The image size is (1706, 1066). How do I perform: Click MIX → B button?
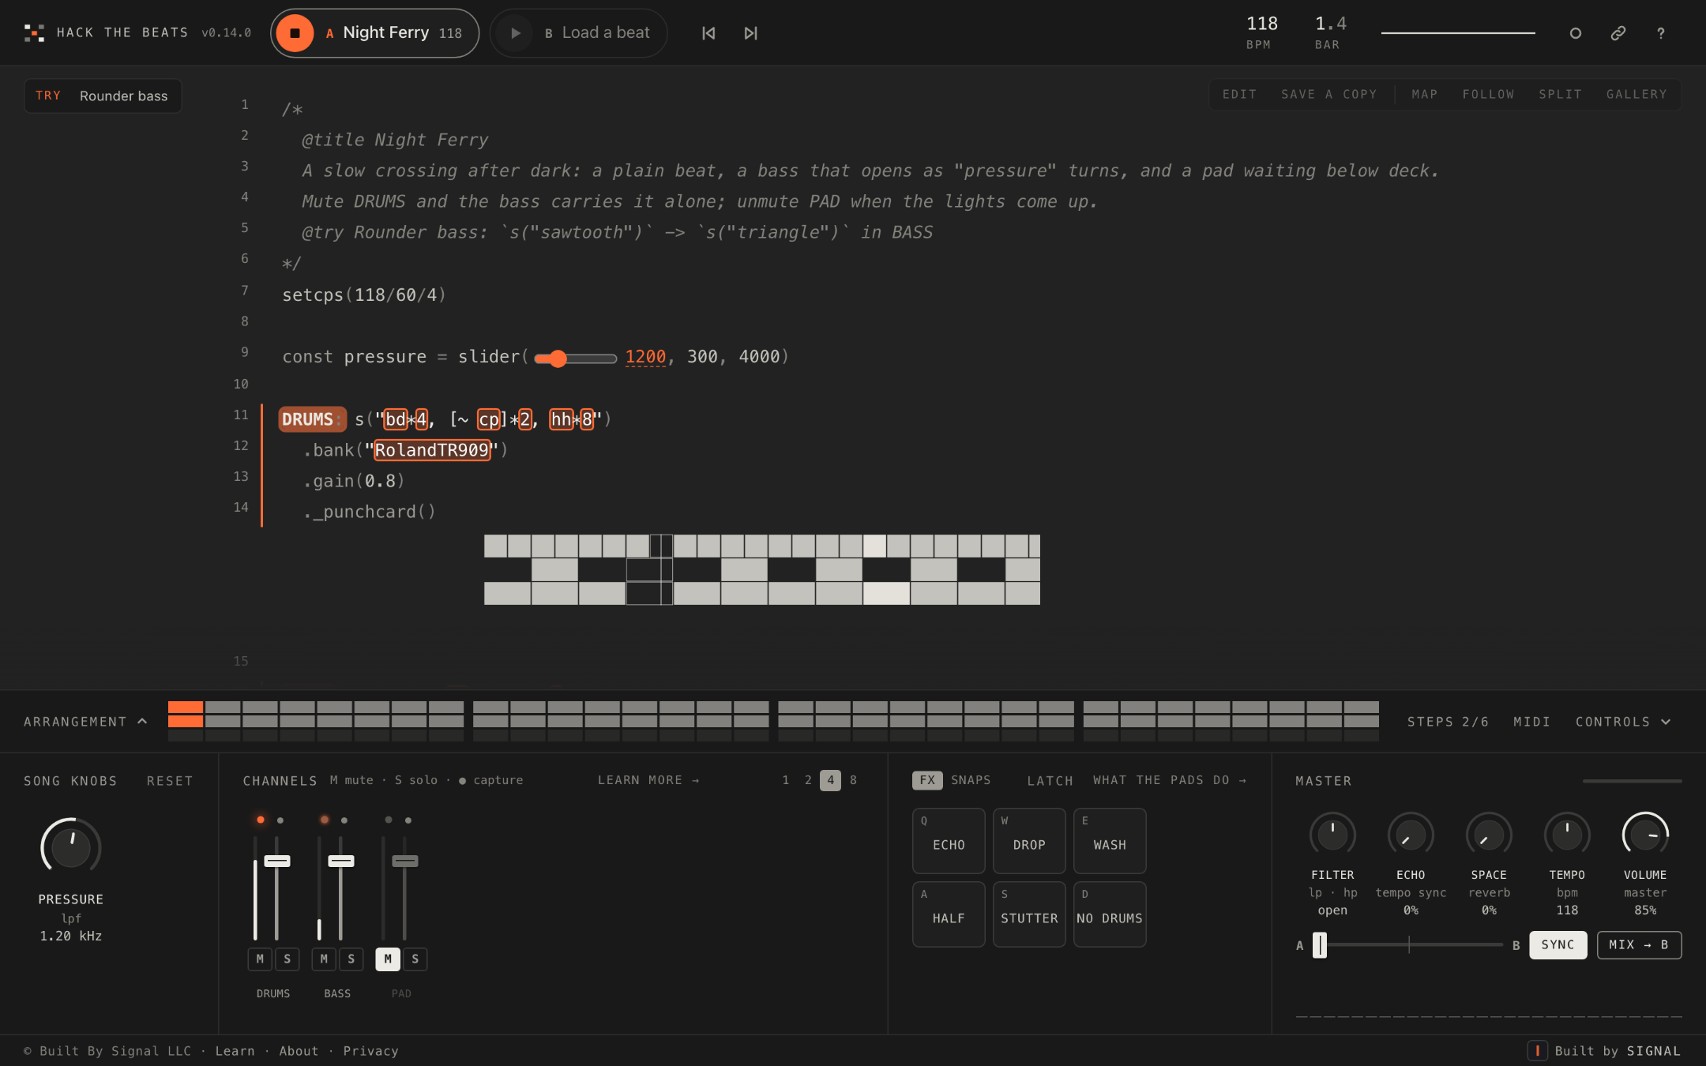point(1639,945)
